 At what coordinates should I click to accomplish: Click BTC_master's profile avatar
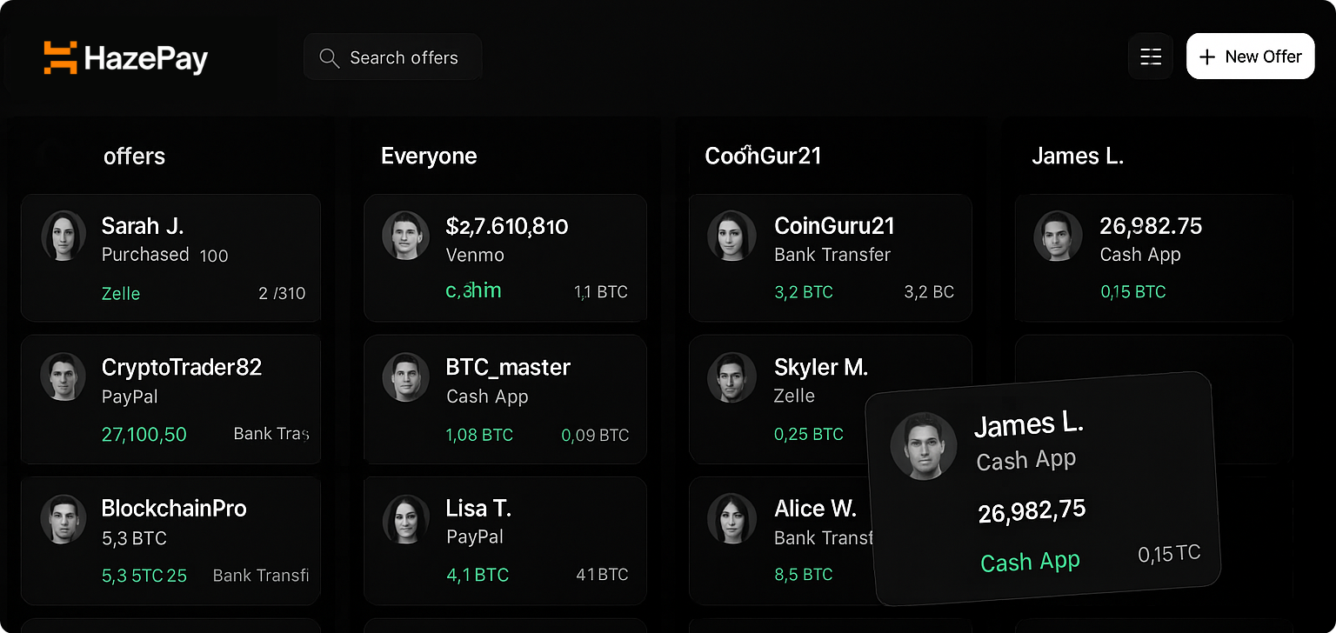pos(405,376)
